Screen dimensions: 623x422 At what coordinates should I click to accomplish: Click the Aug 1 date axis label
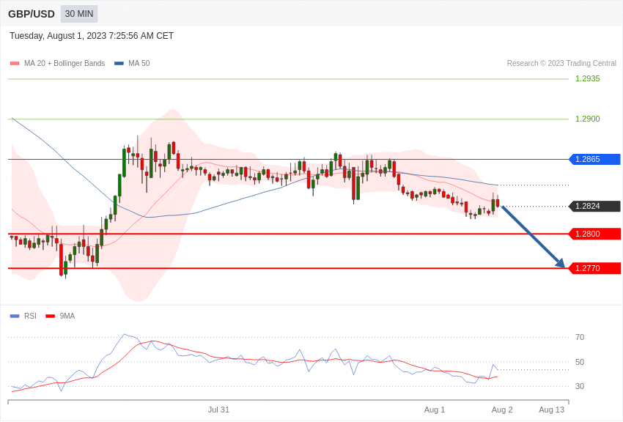click(x=435, y=410)
